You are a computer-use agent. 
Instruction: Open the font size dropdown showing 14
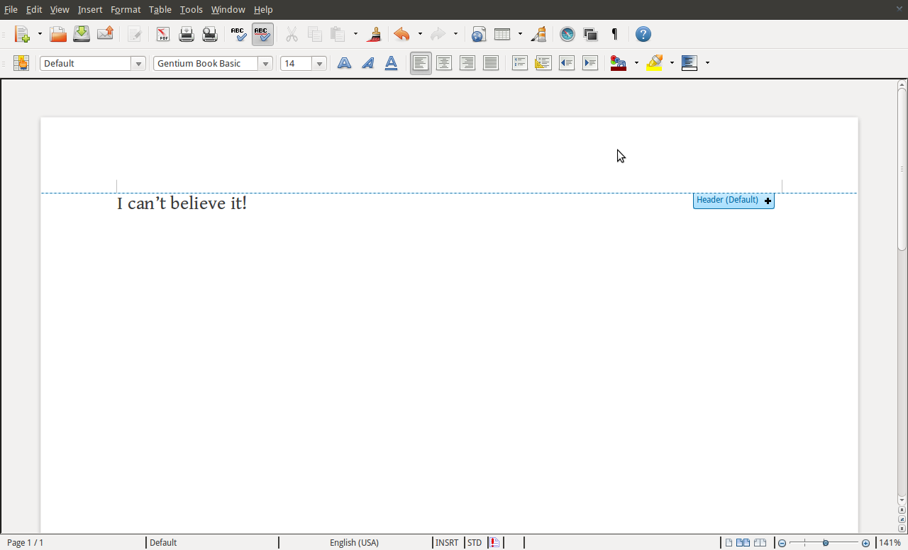pos(320,64)
